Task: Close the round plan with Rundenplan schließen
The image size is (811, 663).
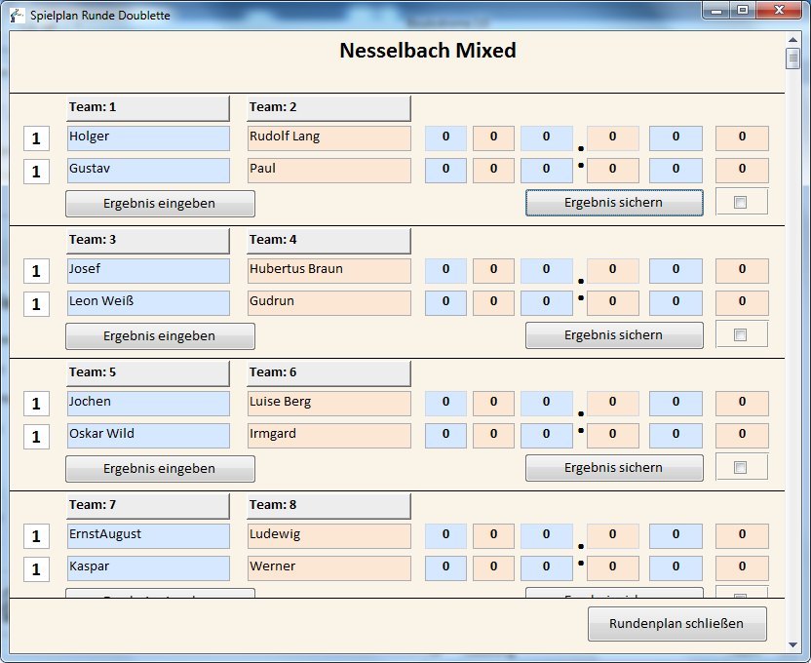Action: 676,624
